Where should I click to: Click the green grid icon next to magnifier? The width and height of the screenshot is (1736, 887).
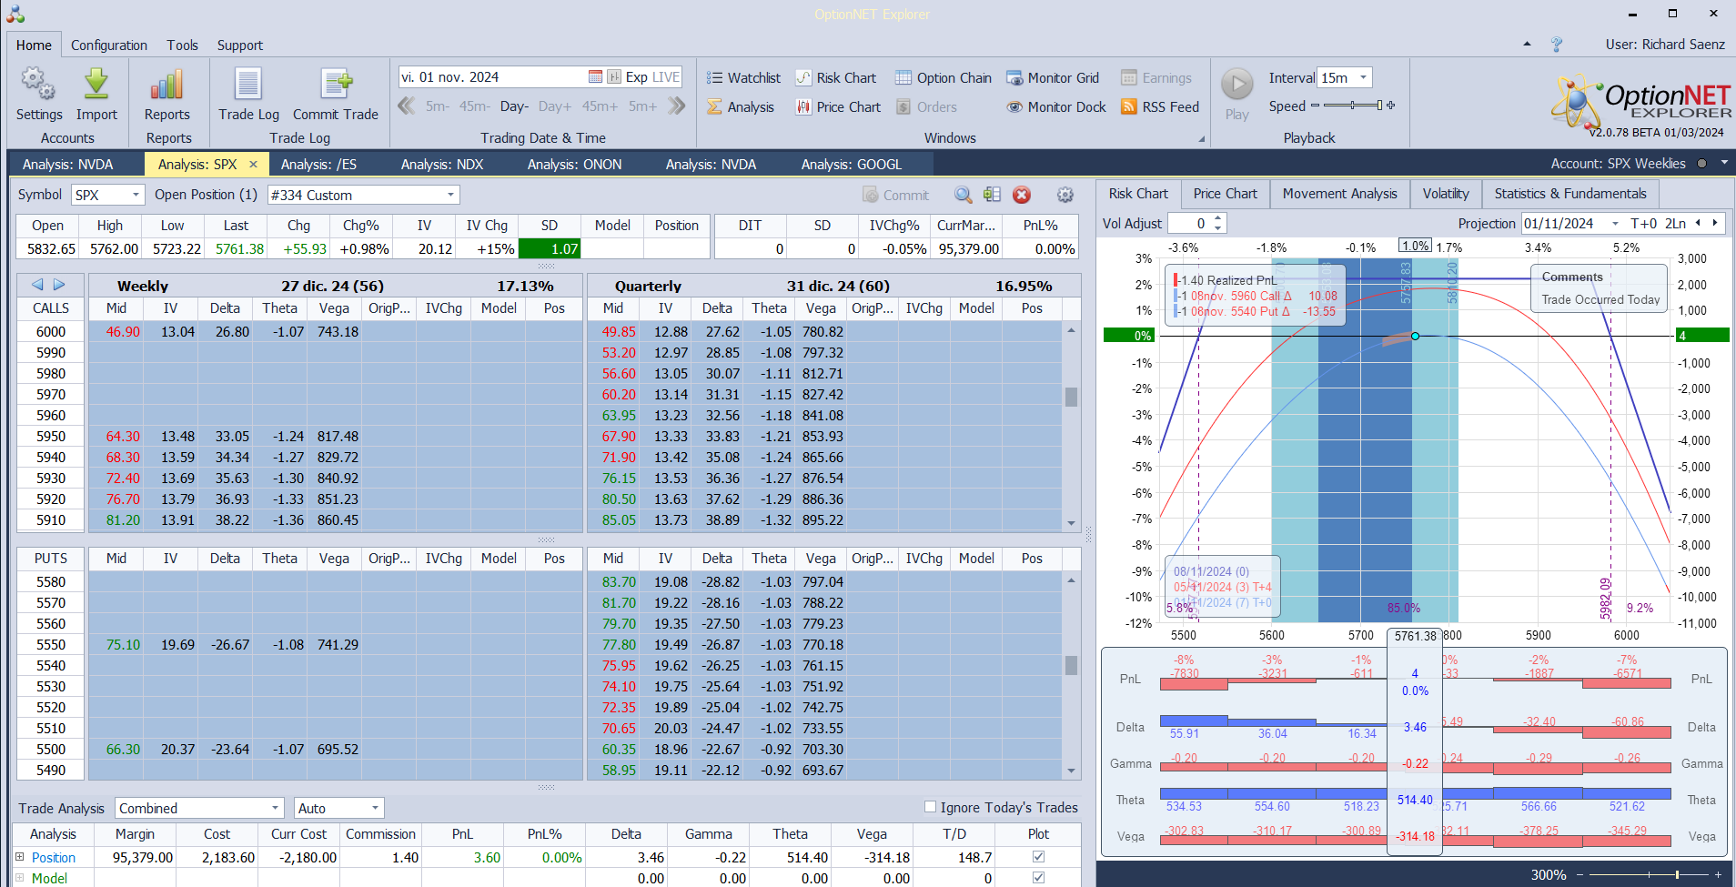(x=992, y=195)
